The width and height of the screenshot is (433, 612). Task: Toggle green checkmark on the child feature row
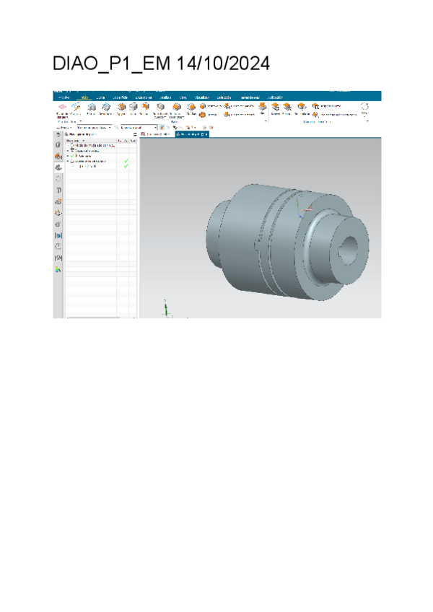click(126, 167)
